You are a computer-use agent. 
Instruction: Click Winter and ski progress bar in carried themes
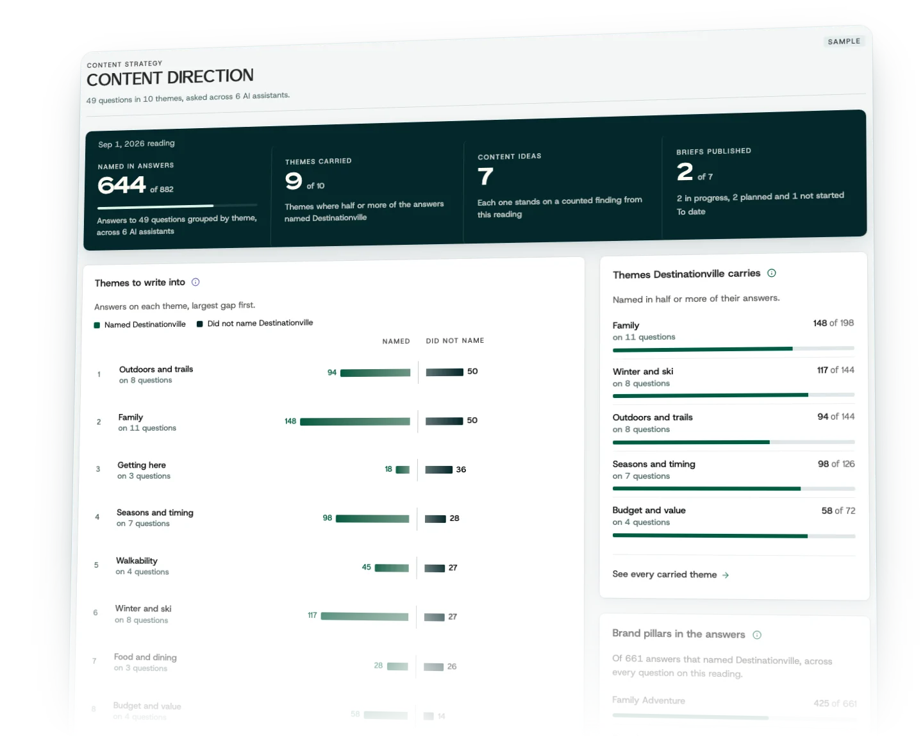pos(733,395)
